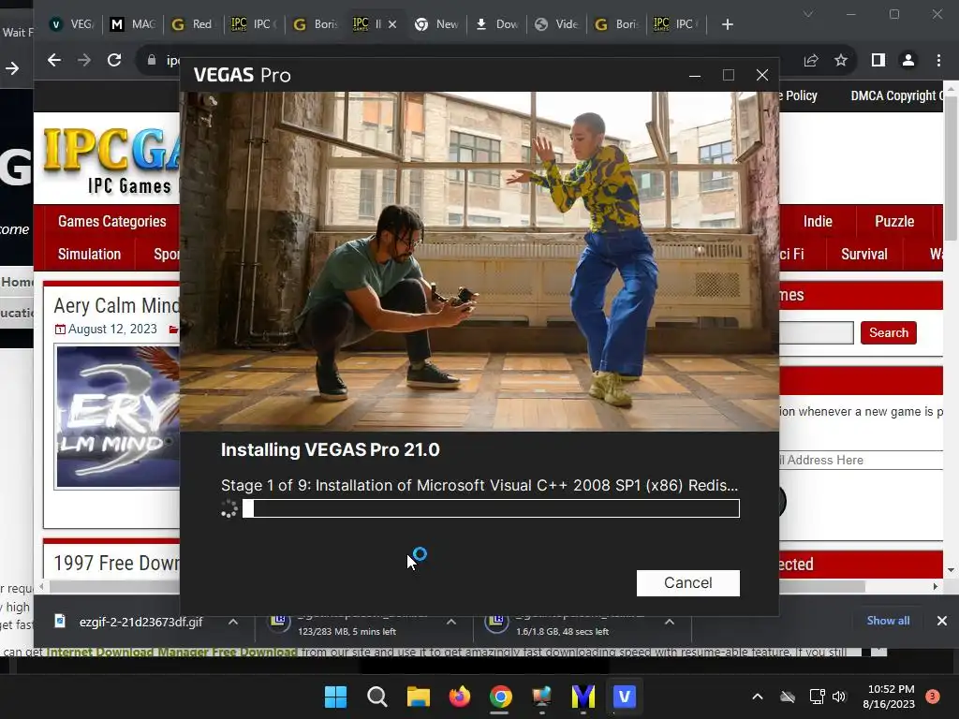Switch to the Red Google tab
This screenshot has width=959, height=719.
(193, 24)
